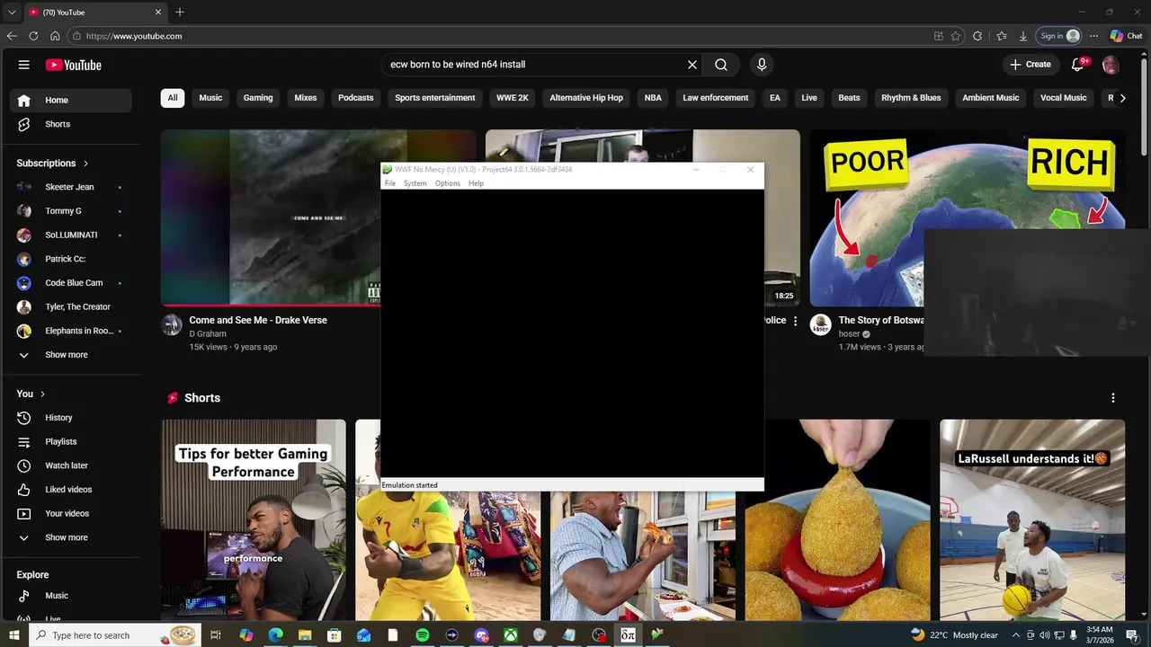This screenshot has width=1151, height=647.
Task: Open the Tyler, The Creator subscription
Action: [x=71, y=307]
